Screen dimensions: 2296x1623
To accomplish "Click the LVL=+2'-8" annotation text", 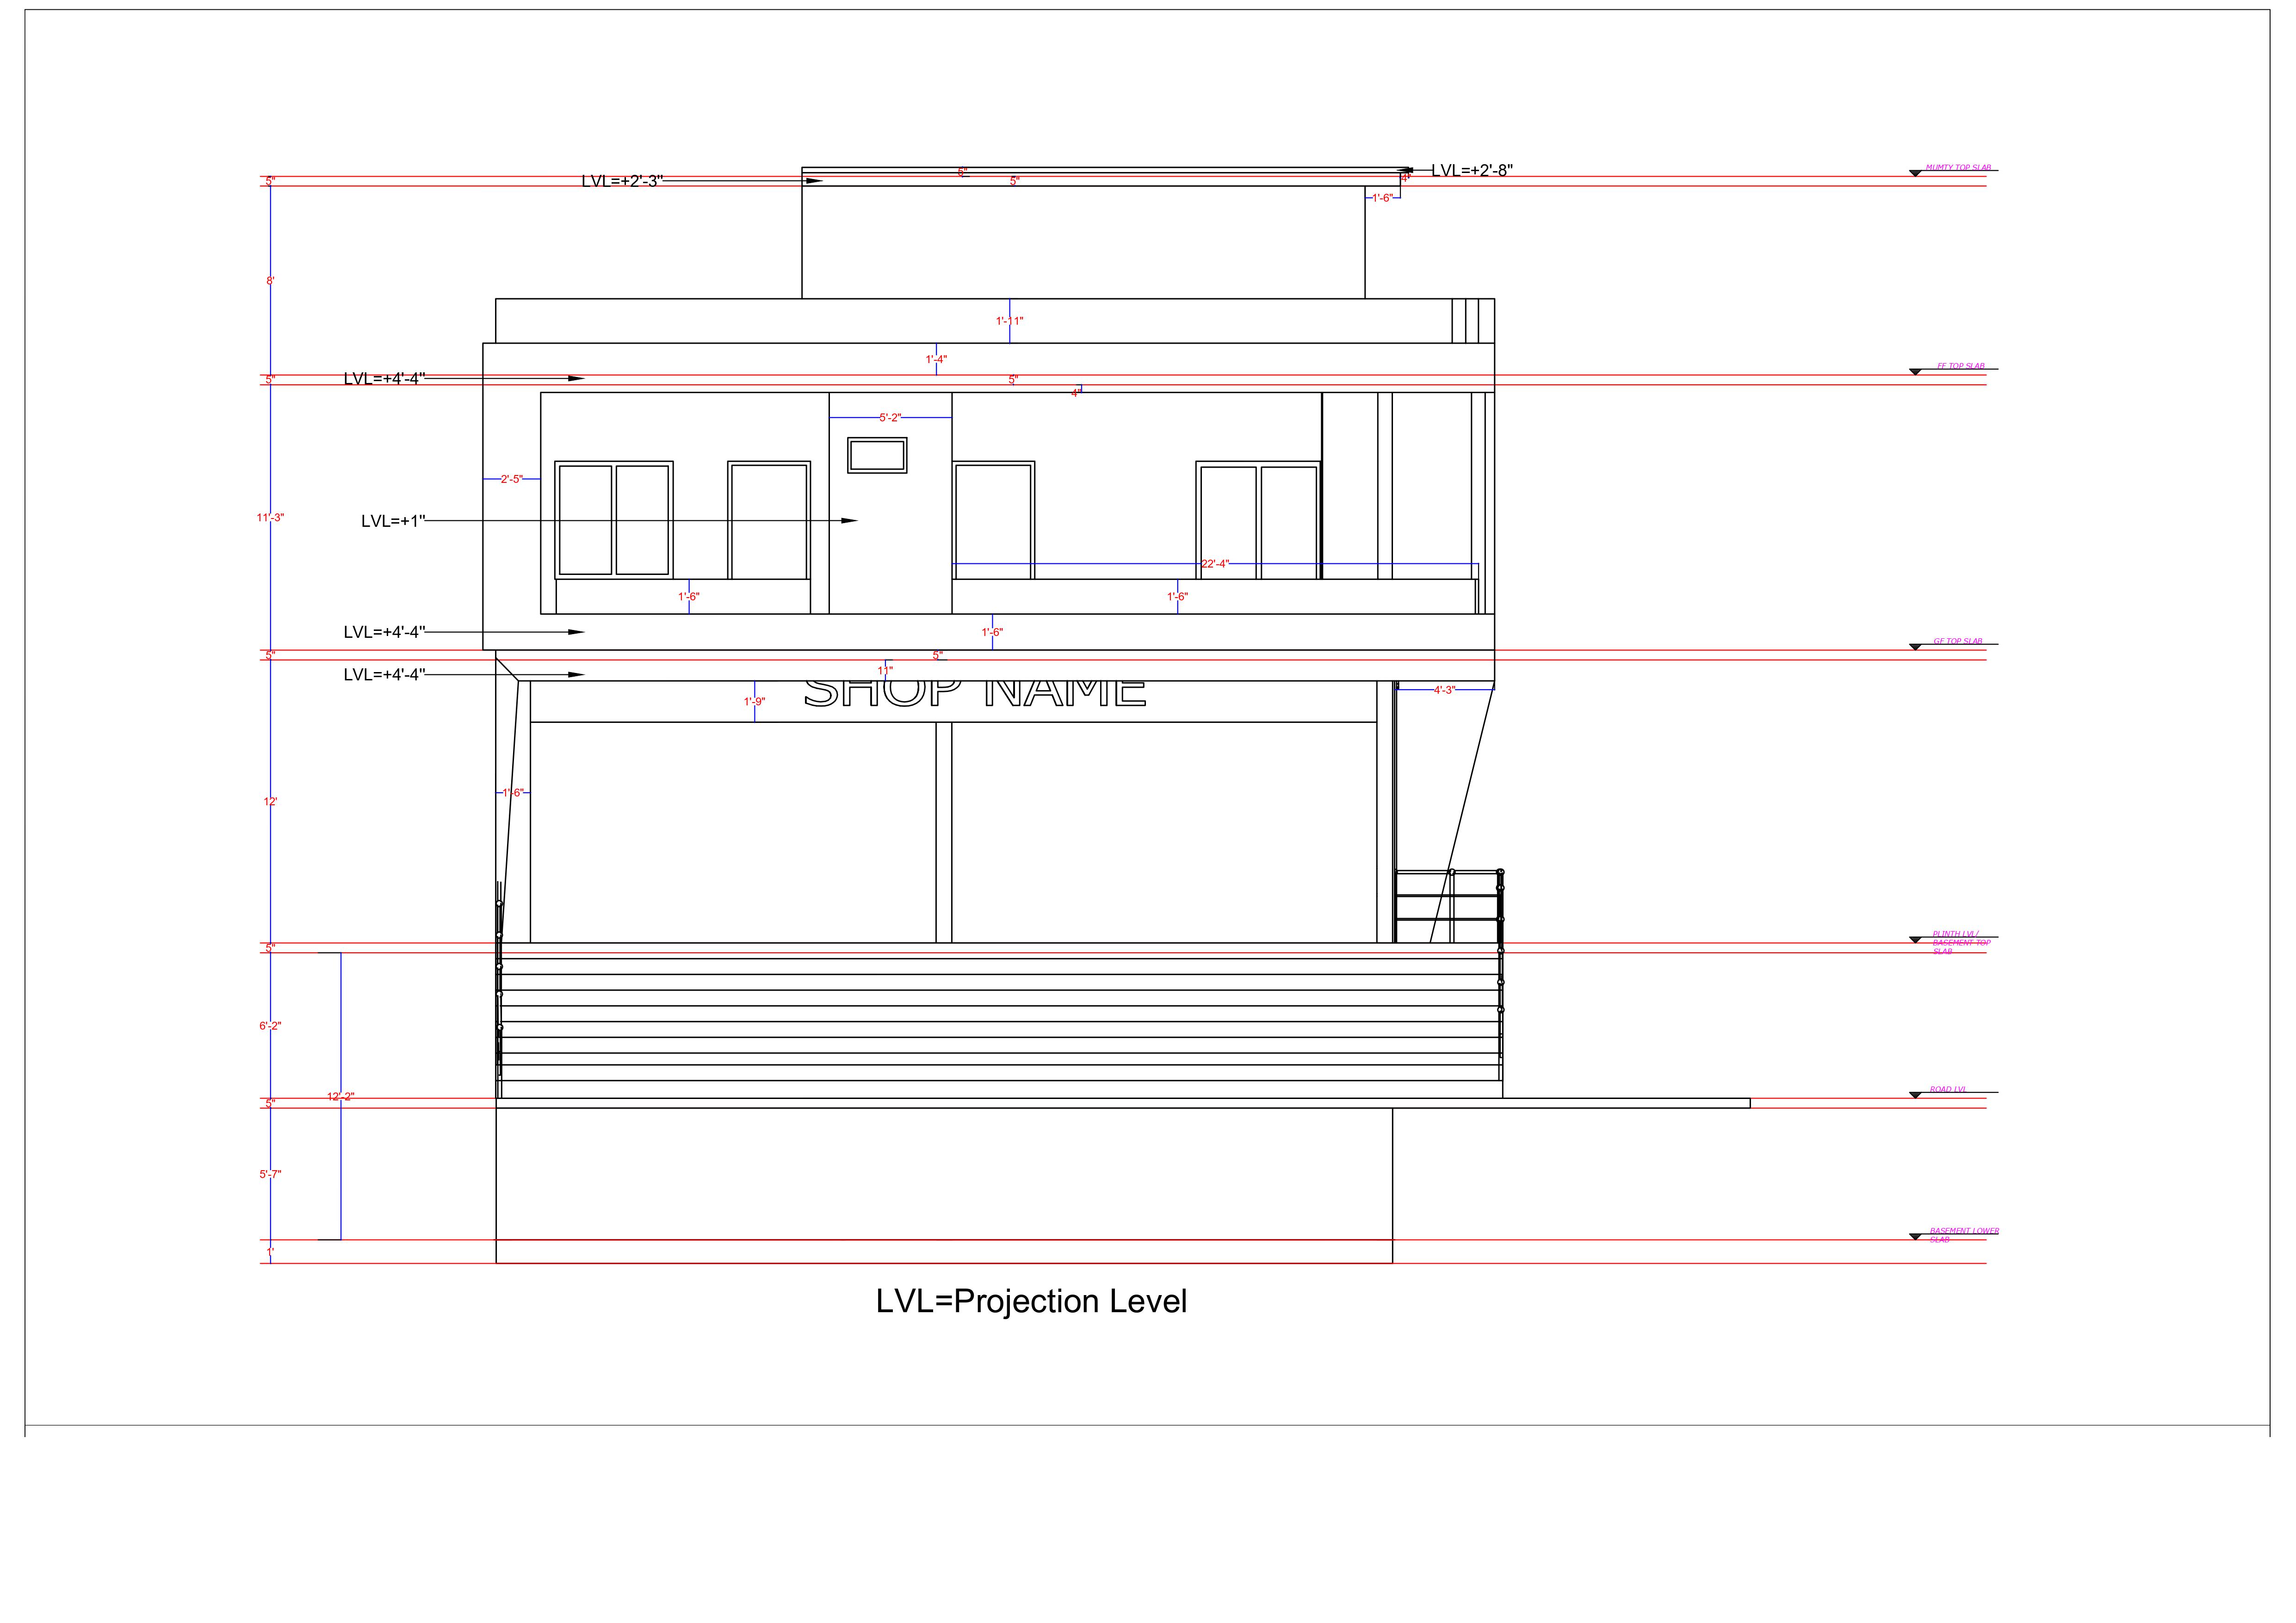I will (1471, 170).
